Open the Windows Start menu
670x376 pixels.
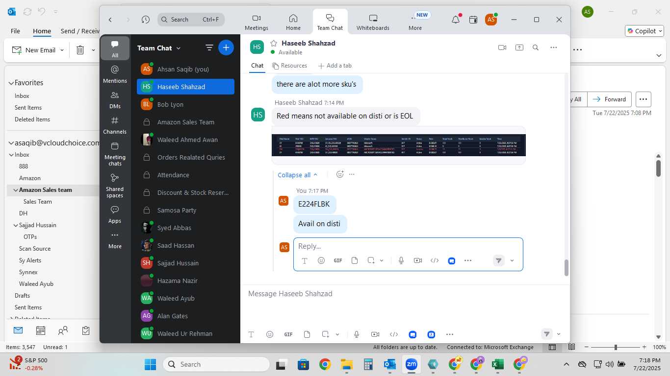(150, 364)
